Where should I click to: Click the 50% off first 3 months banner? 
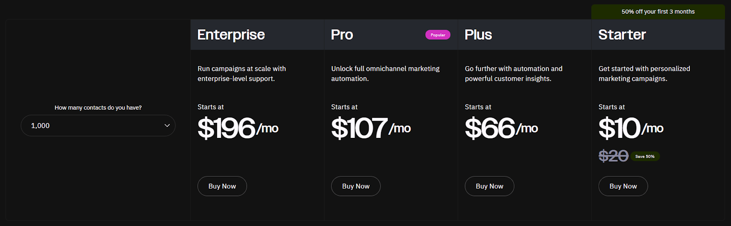click(x=658, y=12)
